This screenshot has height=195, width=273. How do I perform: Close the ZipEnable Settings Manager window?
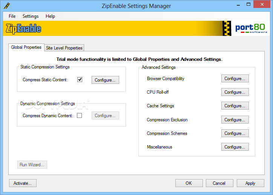coord(262,5)
